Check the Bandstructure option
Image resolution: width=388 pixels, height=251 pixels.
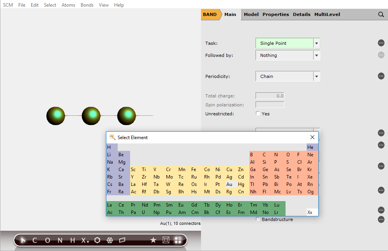258,219
